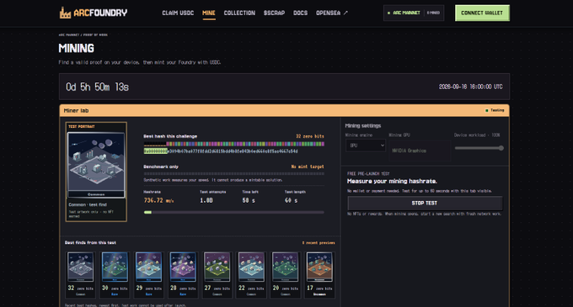573x307 pixels.
Task: Click the NVIDIA Graphics mining GPU field
Action: click(419, 151)
